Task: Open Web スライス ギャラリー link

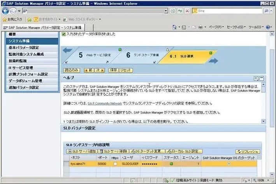Action: pos(82,19)
